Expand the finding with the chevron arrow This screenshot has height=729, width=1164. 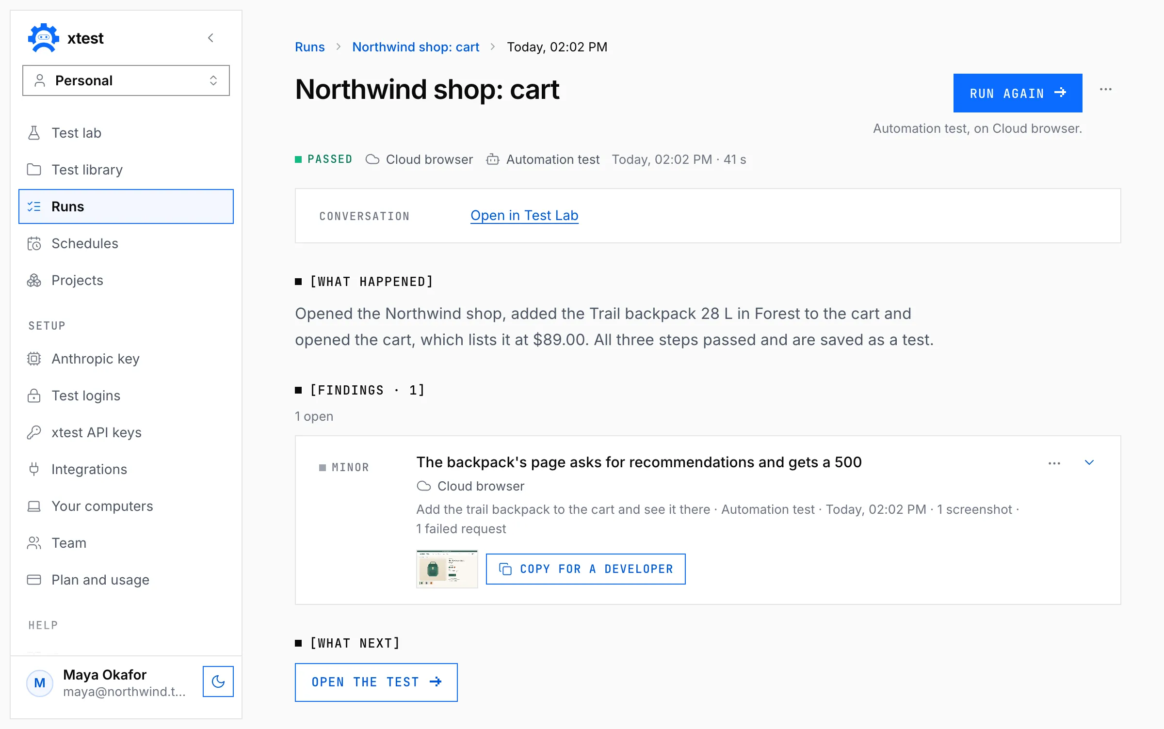[1089, 462]
